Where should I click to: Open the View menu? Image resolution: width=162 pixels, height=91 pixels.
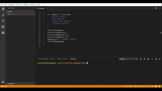(17, 5)
